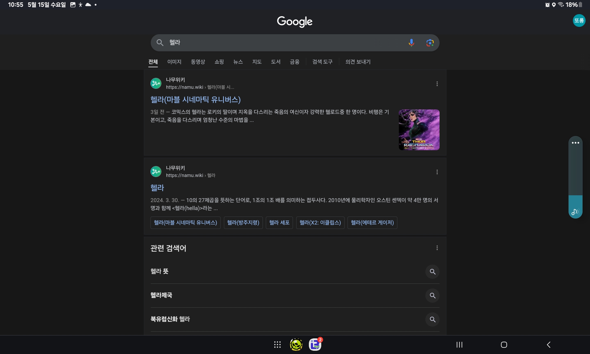The height and width of the screenshot is (354, 590).
Task: Open the 또롱 account avatar
Action: (579, 21)
